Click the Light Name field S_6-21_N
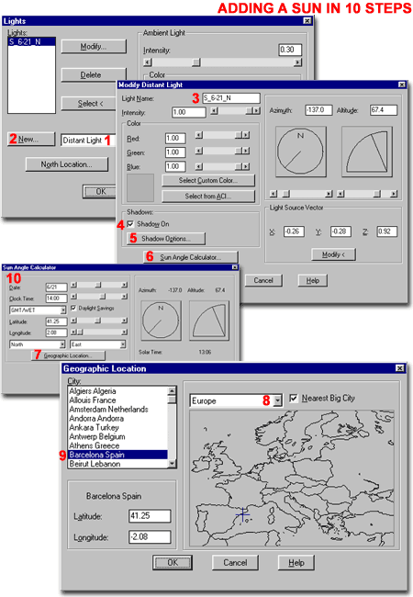The width and height of the screenshot is (413, 597). point(231,98)
